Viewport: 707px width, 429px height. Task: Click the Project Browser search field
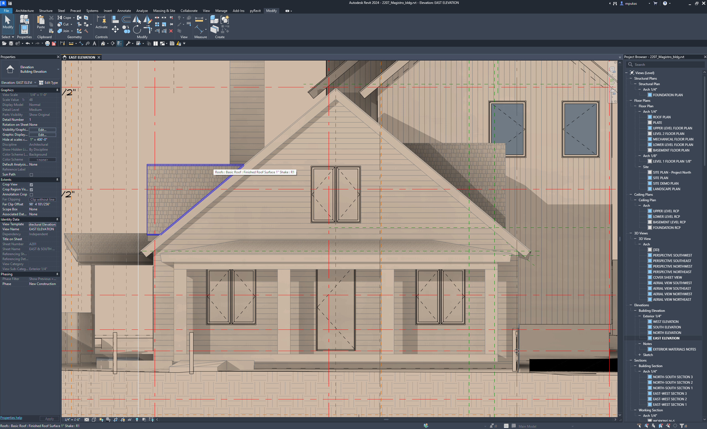[x=666, y=64]
